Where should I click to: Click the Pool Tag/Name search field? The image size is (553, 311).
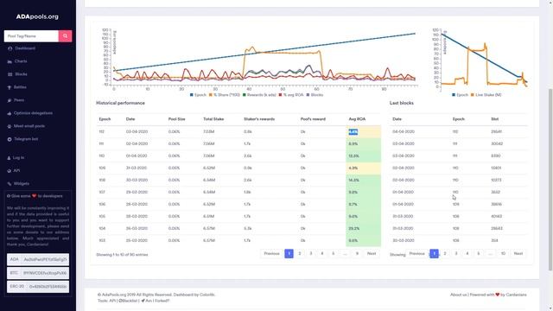31,36
